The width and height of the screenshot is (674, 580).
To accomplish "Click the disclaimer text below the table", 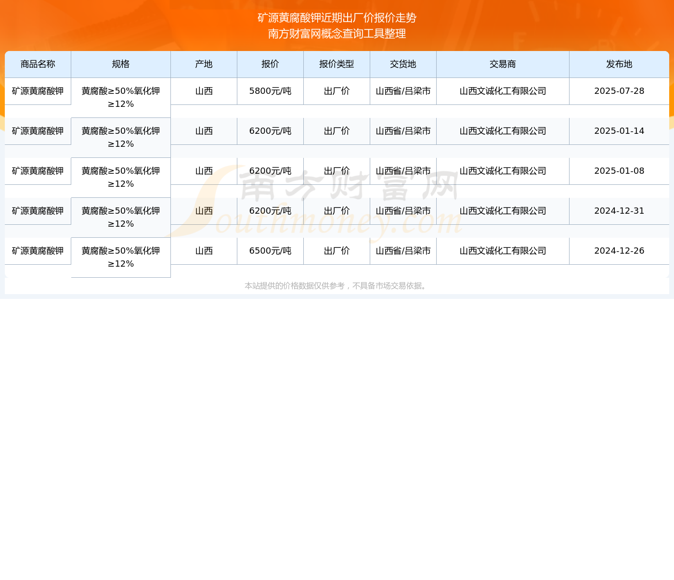I will coord(337,286).
